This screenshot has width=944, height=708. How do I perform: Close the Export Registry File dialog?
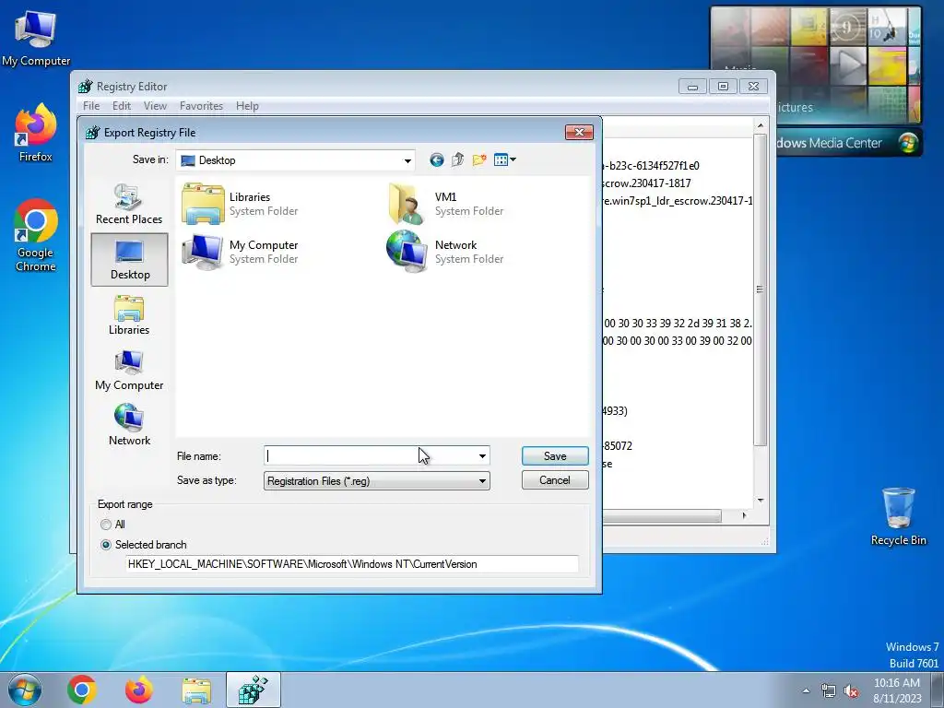[x=579, y=132]
